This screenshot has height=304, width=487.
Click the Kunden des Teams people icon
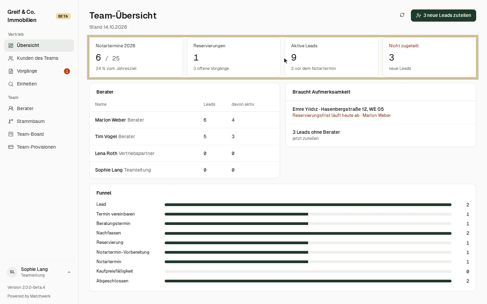tap(11, 58)
